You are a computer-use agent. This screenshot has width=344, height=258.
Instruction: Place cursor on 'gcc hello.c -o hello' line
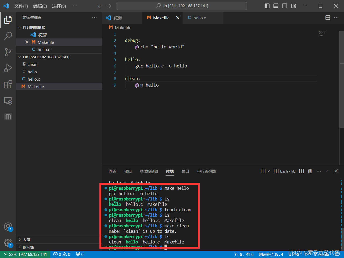click(161, 66)
